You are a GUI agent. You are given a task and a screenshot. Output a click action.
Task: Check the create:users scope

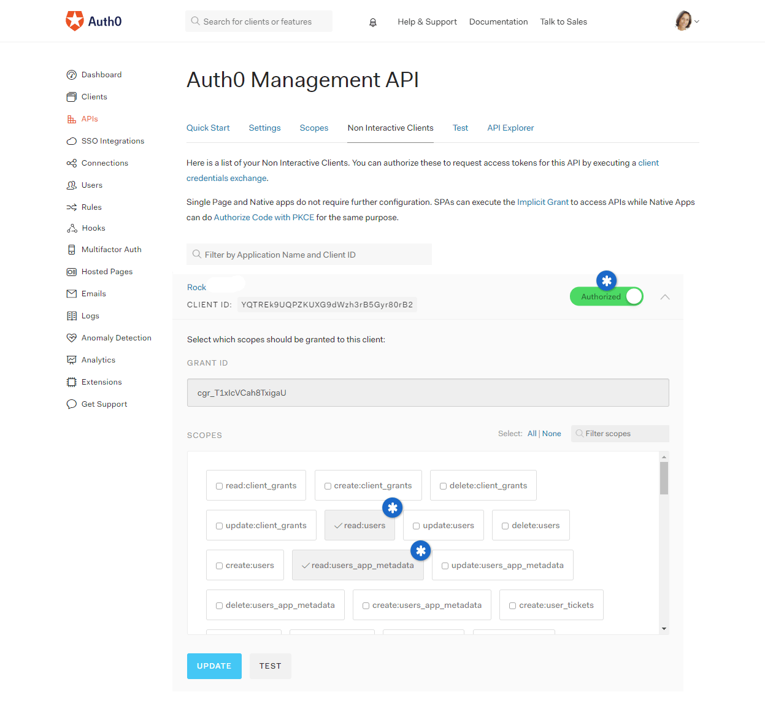click(219, 566)
